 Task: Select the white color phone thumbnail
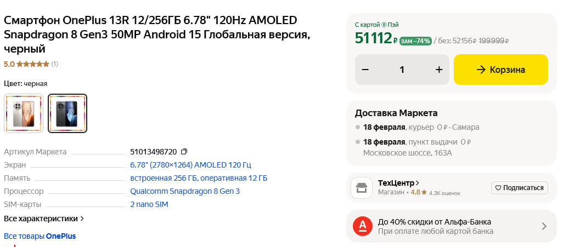coord(24,113)
